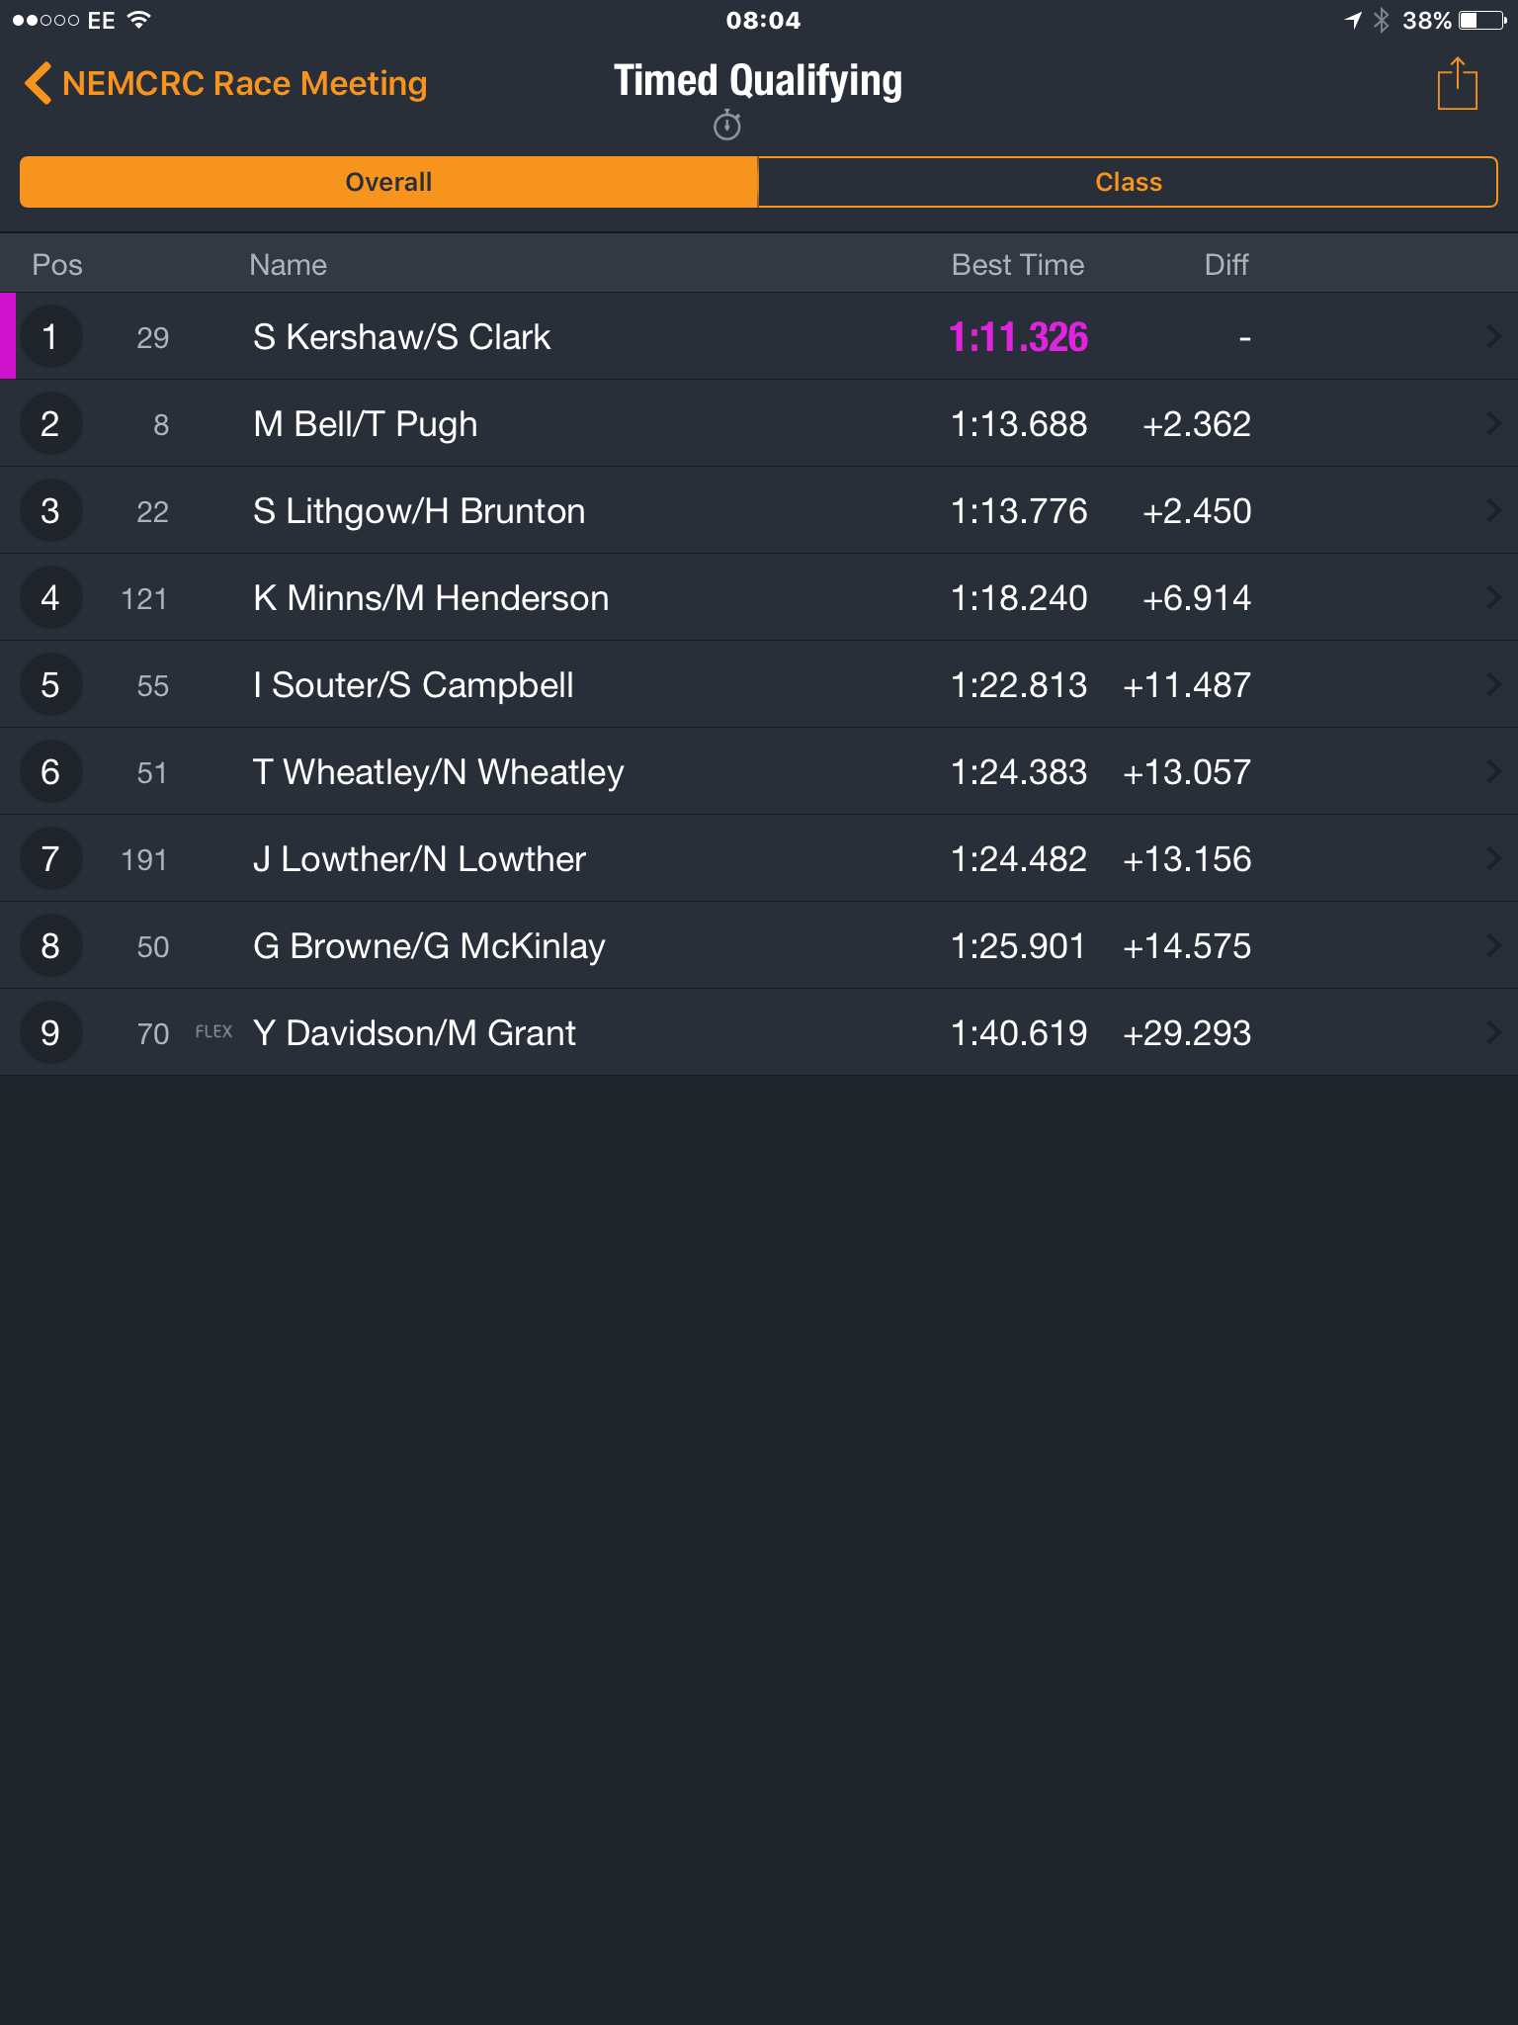Select the S Lithgow/H Brunton entry
This screenshot has width=1518, height=2025.
pos(759,511)
